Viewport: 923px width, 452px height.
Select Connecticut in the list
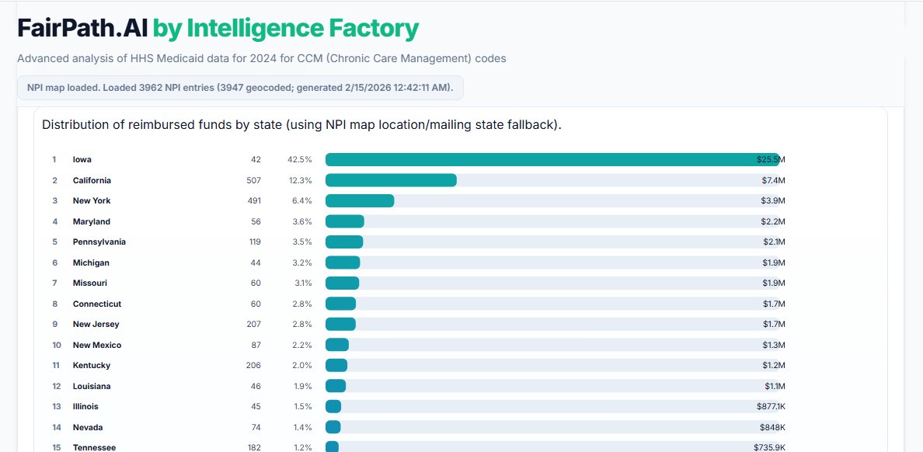pos(97,304)
